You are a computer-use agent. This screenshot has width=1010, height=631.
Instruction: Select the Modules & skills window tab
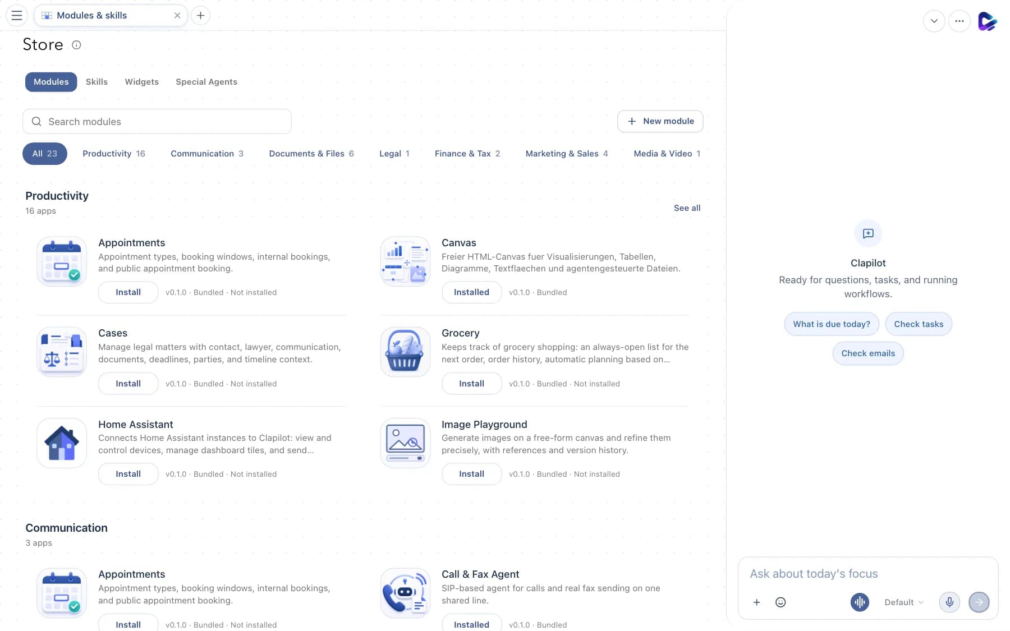[x=111, y=15]
